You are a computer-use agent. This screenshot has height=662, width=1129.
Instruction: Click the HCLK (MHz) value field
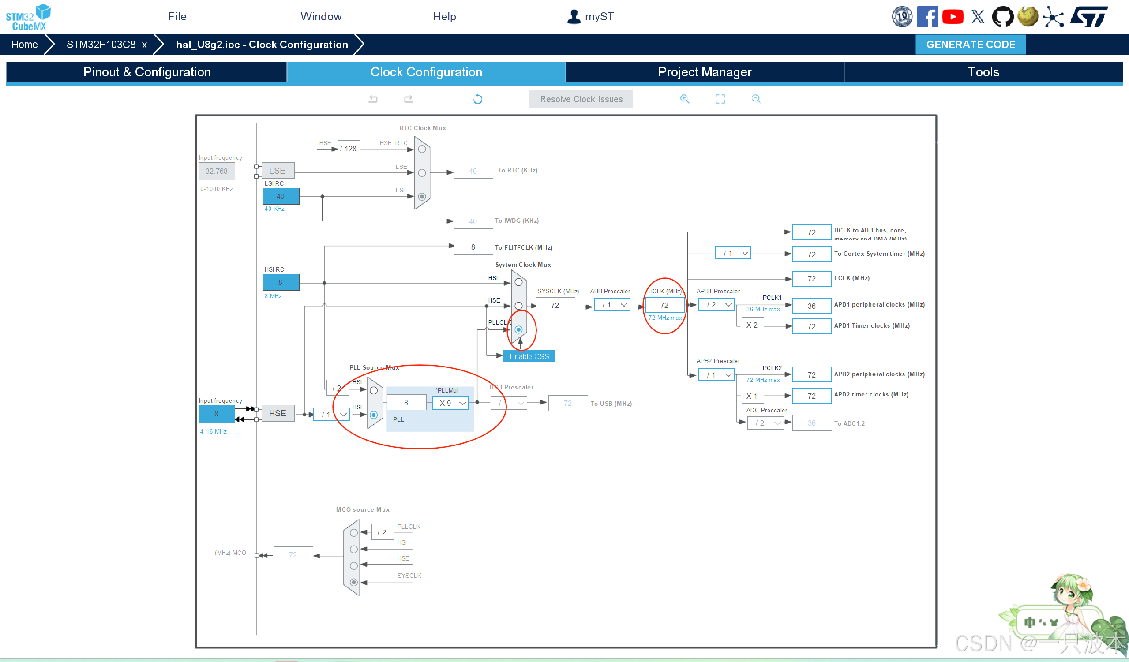[x=664, y=306]
